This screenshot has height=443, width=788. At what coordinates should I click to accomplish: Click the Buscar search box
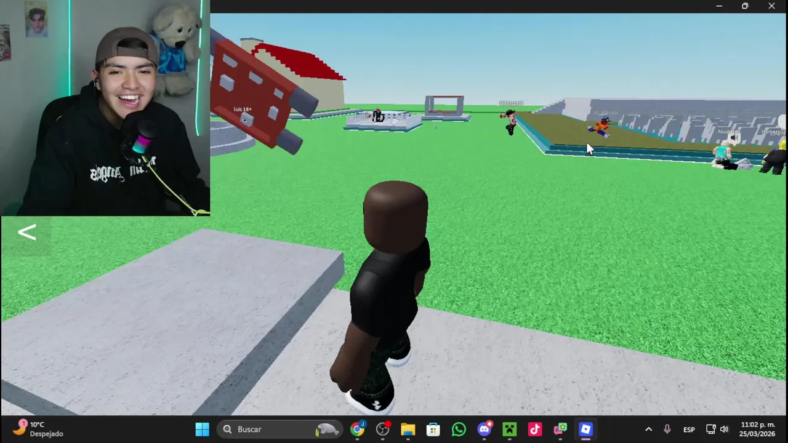[281, 429]
